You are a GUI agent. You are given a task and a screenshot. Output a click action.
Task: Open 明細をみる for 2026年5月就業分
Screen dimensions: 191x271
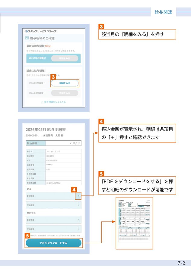point(65,83)
